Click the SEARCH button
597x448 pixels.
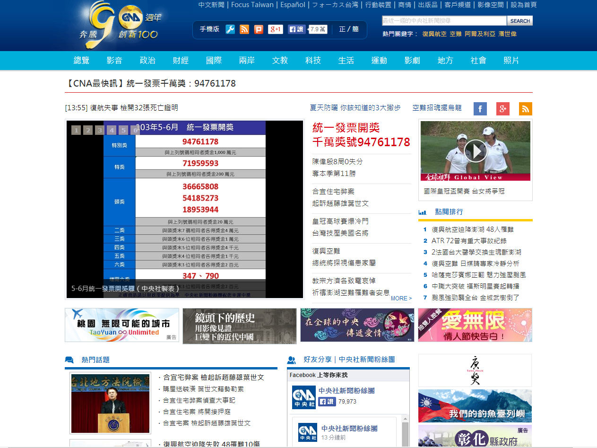pyautogui.click(x=520, y=21)
